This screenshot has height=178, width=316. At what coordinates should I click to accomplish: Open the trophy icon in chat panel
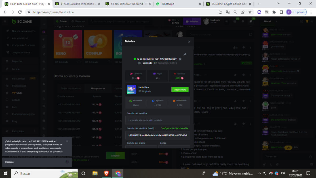tap(307, 21)
